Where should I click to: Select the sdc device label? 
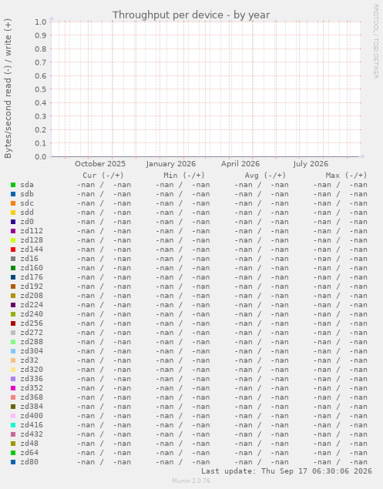(27, 203)
